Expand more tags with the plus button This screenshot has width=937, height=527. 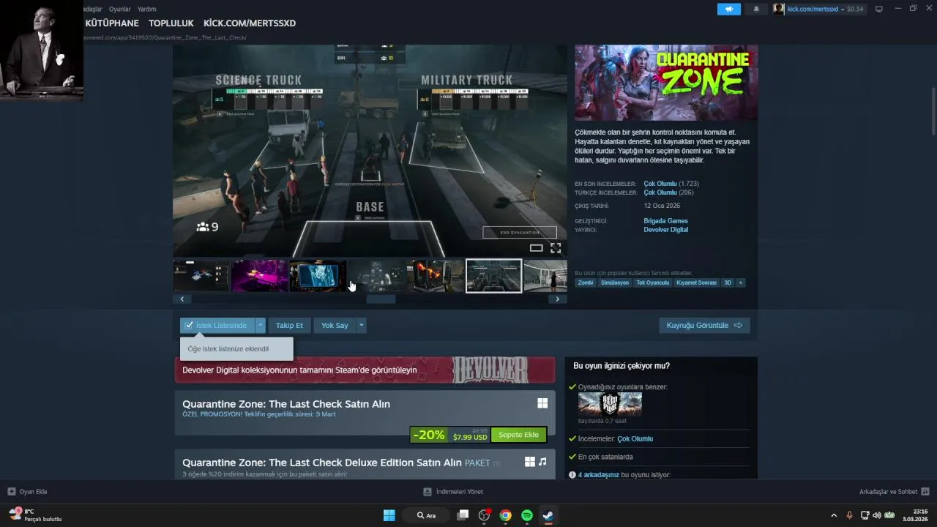(x=740, y=283)
